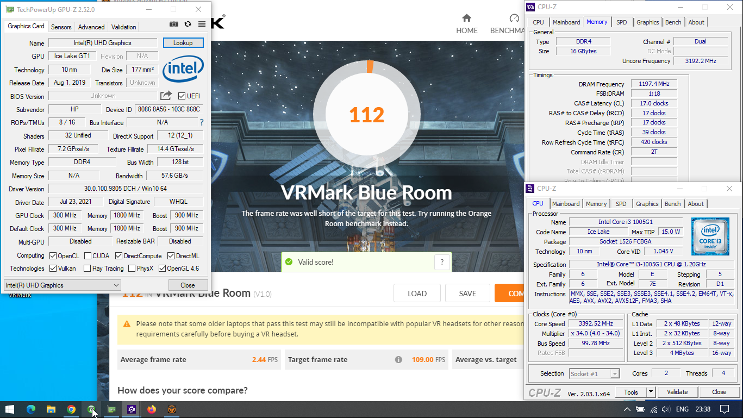This screenshot has width=743, height=418.
Task: Click the taskbar clock showing 23:38
Action: tap(702, 409)
